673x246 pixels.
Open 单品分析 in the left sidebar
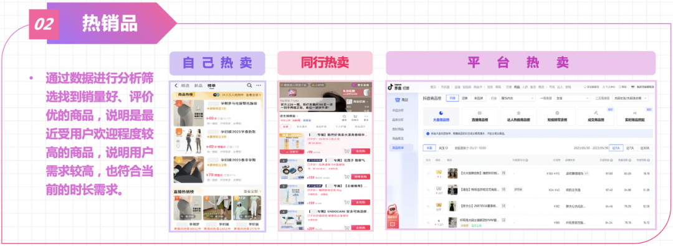[x=398, y=110]
